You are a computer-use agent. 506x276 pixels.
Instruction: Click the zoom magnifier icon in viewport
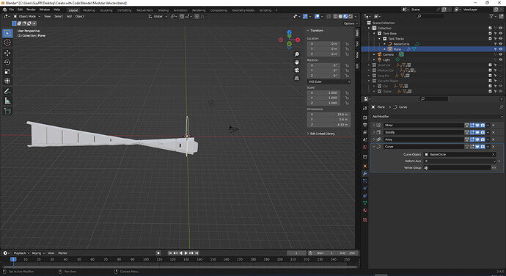(x=296, y=54)
